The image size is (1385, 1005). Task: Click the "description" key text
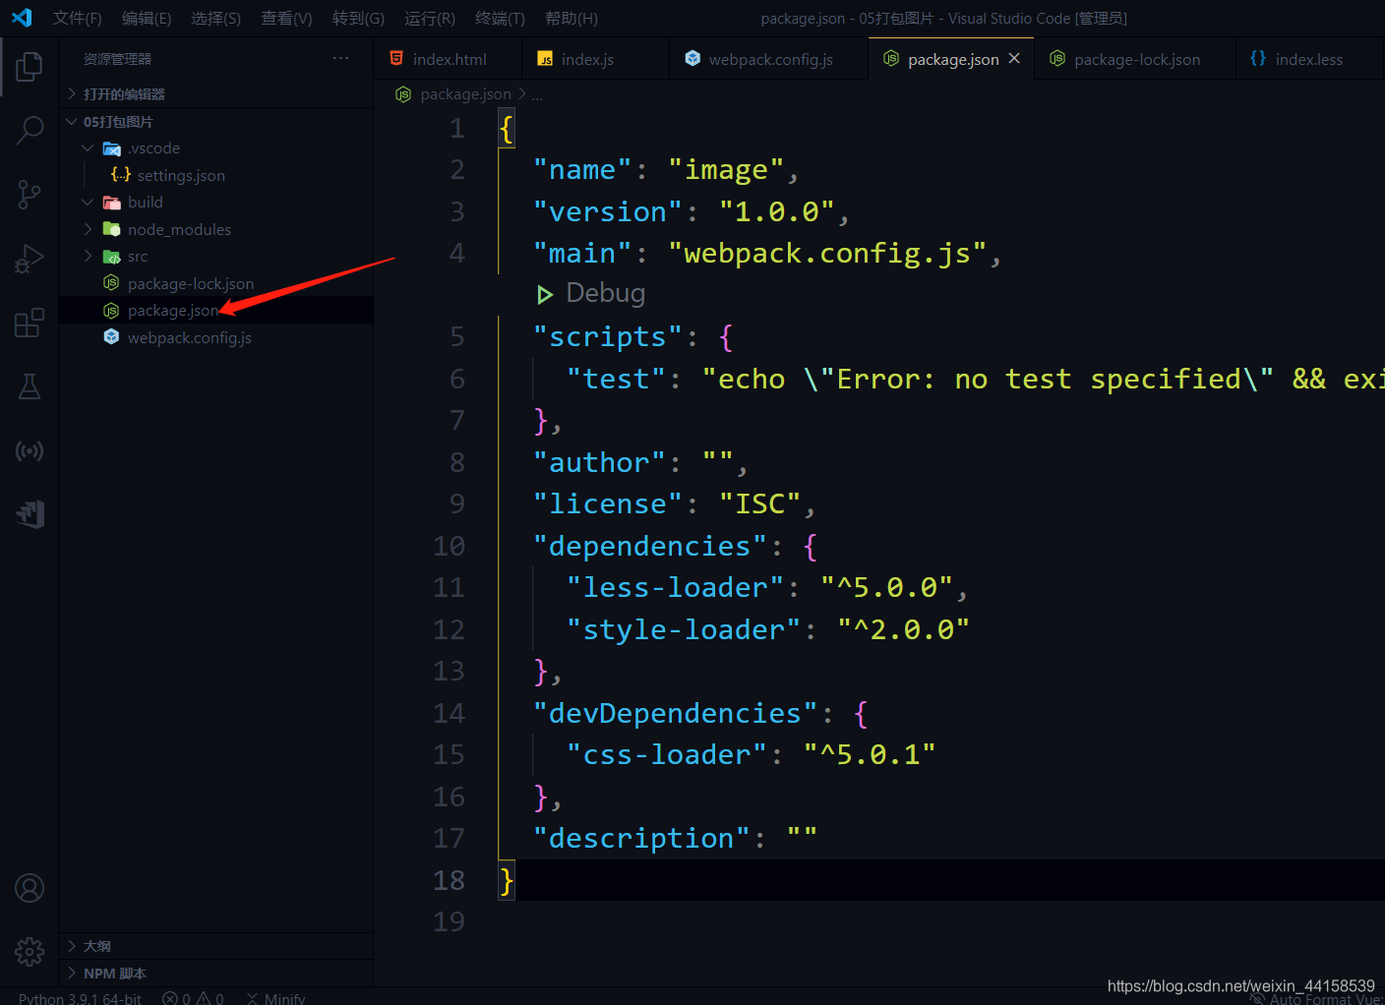coord(641,838)
